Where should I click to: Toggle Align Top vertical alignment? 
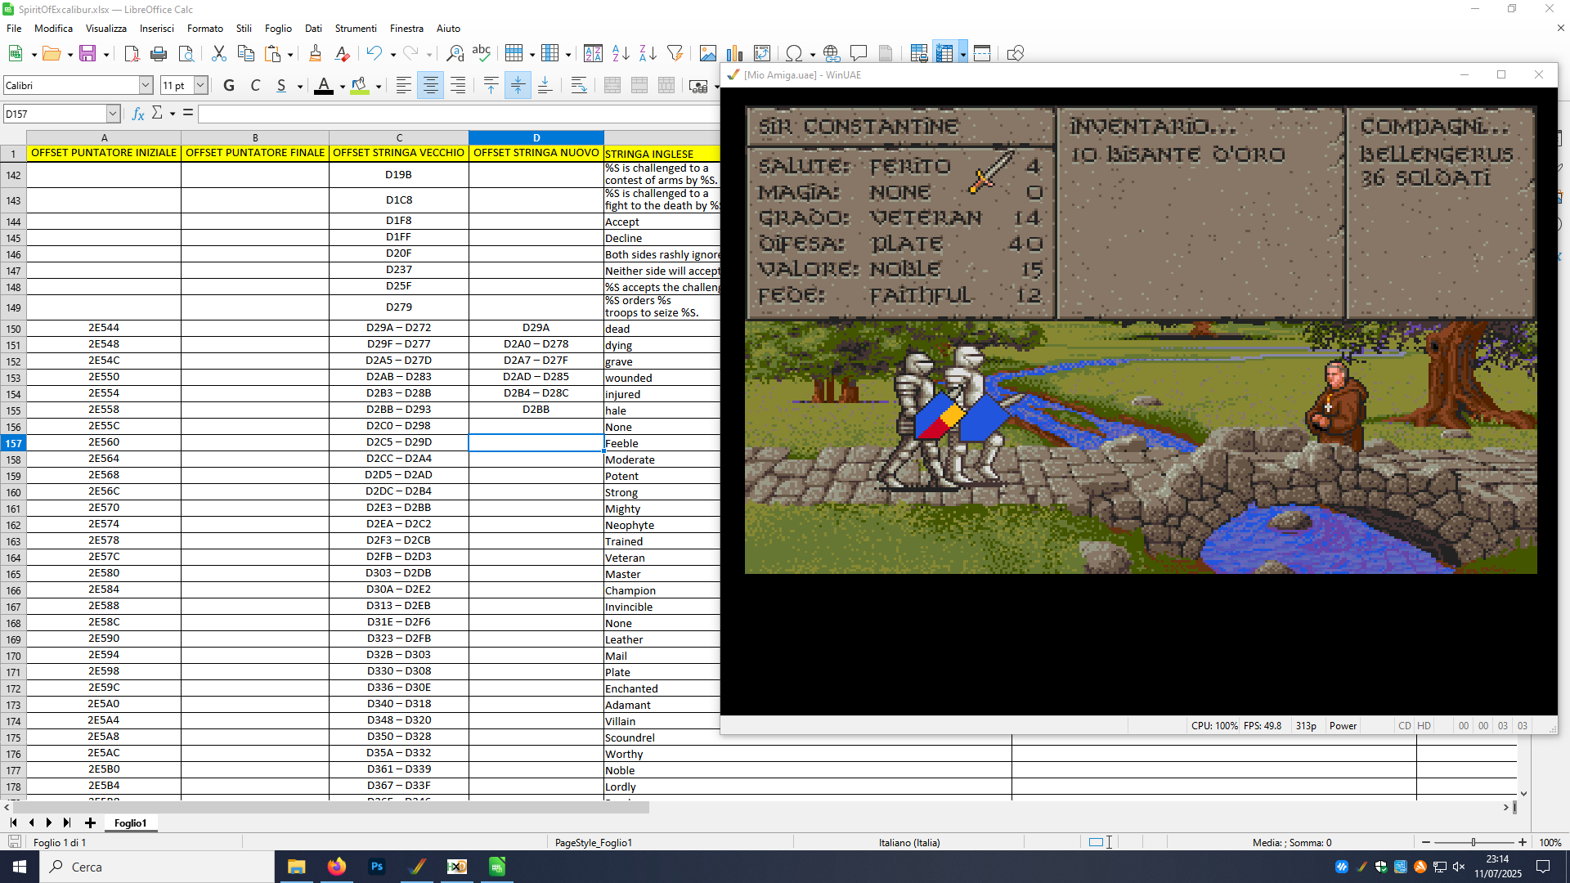pos(491,86)
